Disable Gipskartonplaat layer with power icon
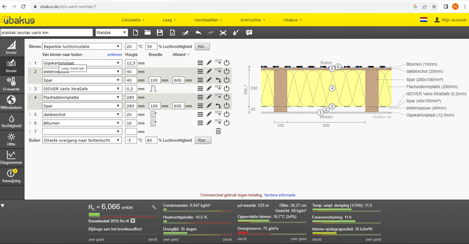Screen dimensions: 469x244 [x=227, y=63]
